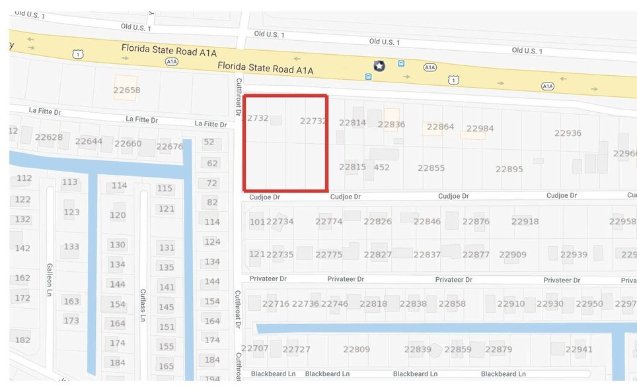The height and width of the screenshot is (388, 637).
Task: Click house number 22809
Action: (356, 349)
